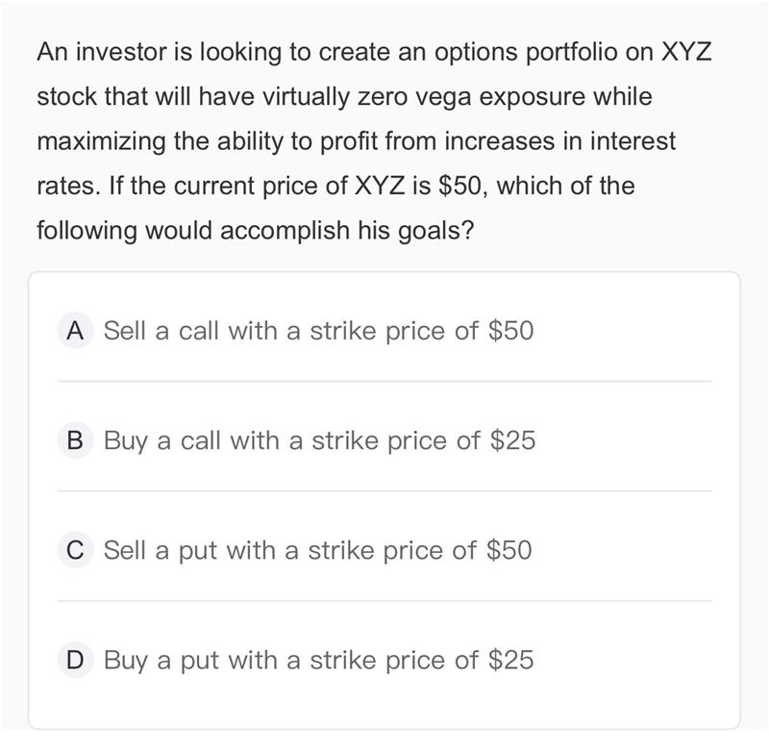Select answer "Sell a call" at $50
The image size is (769, 753).
pyautogui.click(x=317, y=331)
